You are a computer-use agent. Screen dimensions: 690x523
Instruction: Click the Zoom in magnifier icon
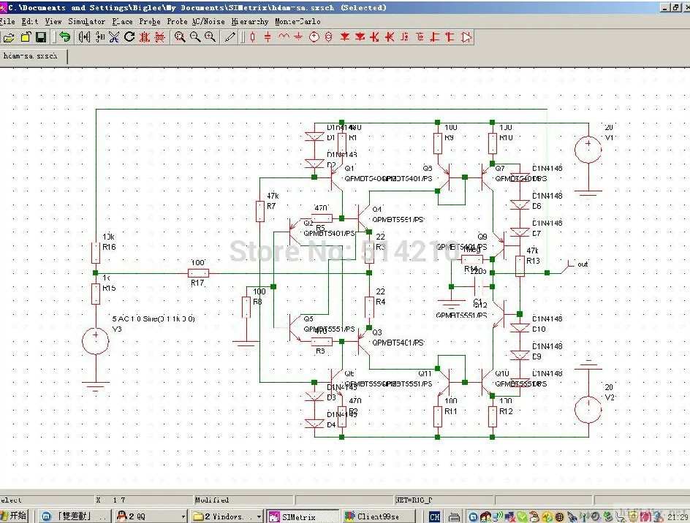point(211,37)
